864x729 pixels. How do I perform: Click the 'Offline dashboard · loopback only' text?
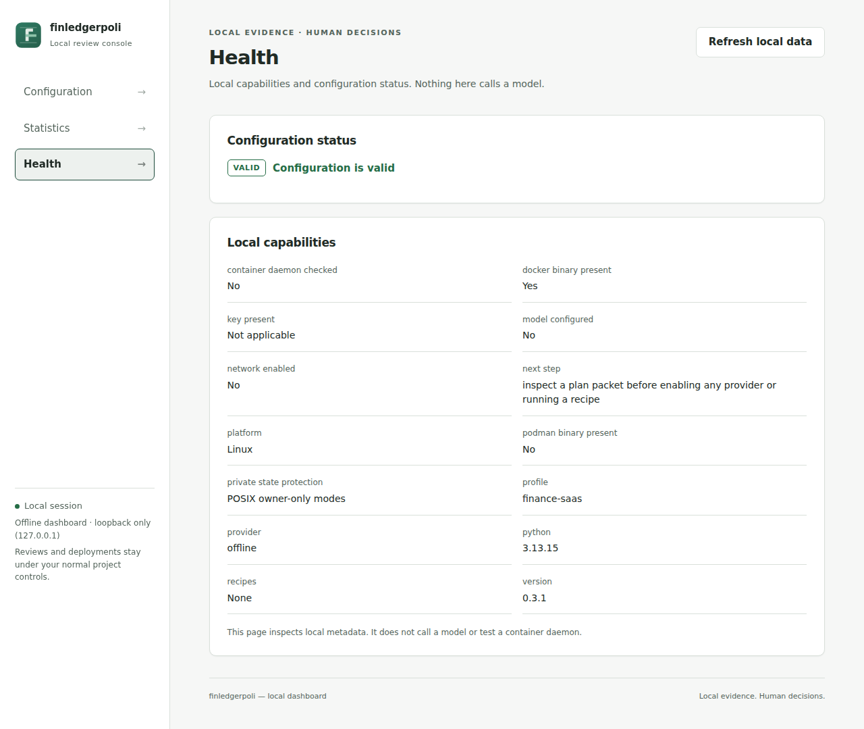pyautogui.click(x=83, y=529)
